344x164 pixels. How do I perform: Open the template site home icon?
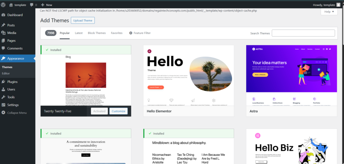click(x=11, y=5)
